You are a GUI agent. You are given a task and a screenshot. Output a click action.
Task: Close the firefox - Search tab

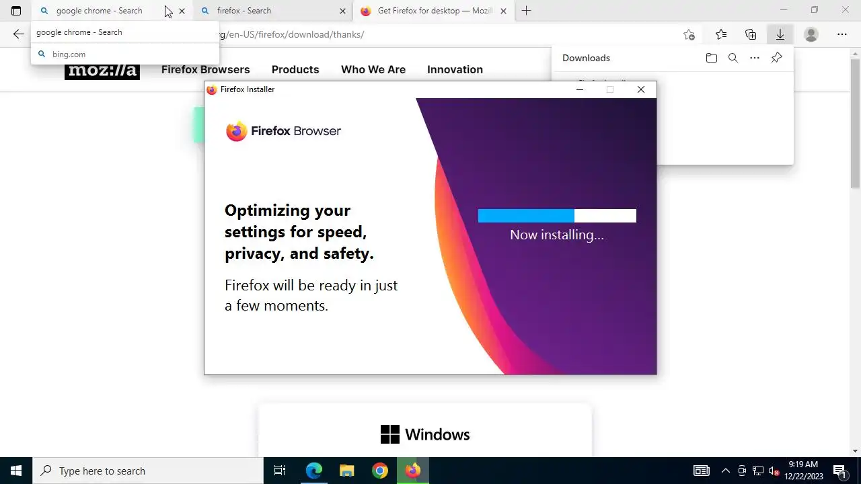[x=342, y=11]
